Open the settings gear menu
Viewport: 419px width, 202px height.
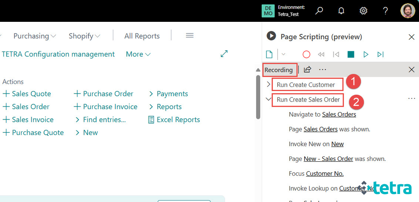point(363,11)
